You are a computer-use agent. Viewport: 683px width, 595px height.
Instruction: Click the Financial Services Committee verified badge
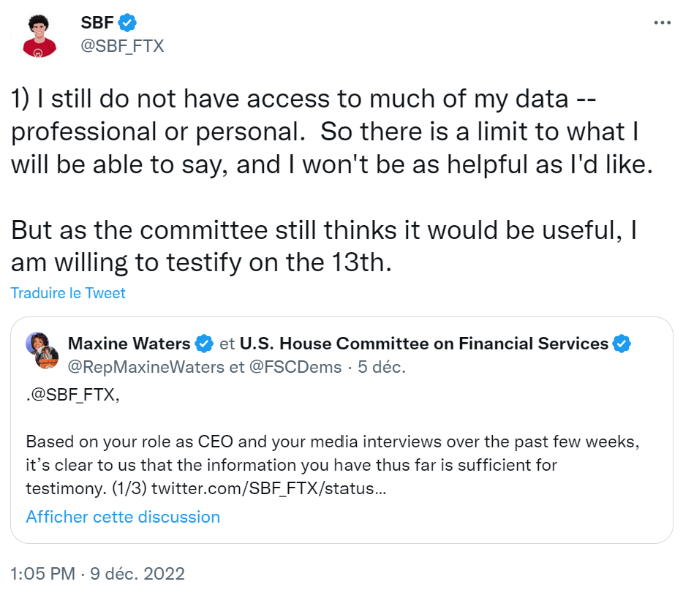pos(622,344)
